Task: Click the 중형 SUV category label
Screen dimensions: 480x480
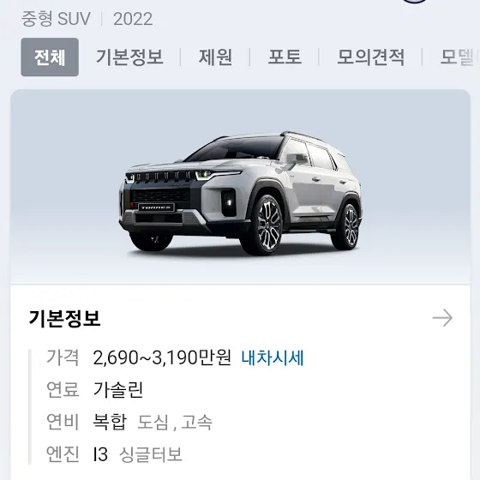Action: (x=56, y=19)
